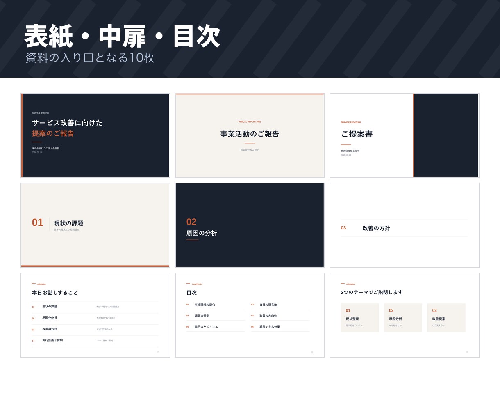Select the 3つのアプローチ description
The height and width of the screenshot is (417, 500).
(105, 330)
